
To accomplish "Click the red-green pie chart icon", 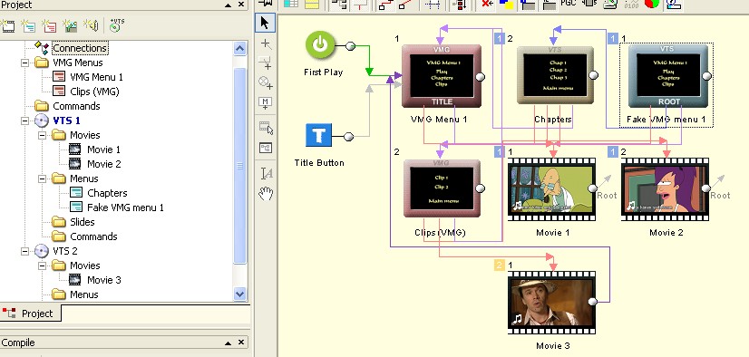I will coord(652,5).
